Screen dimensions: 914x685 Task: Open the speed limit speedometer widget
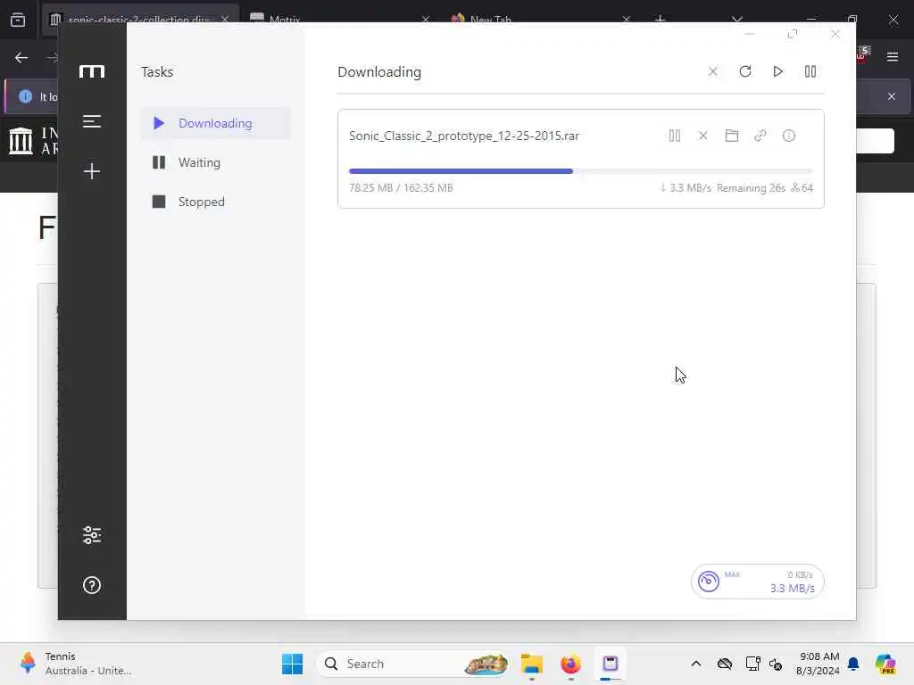pyautogui.click(x=708, y=582)
